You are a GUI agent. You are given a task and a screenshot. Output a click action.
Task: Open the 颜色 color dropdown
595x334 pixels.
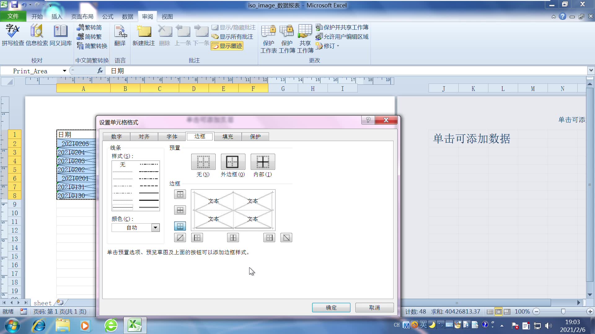coord(155,228)
